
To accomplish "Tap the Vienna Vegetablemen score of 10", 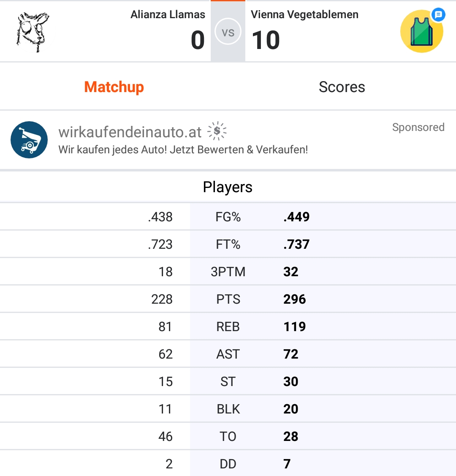I will (266, 40).
